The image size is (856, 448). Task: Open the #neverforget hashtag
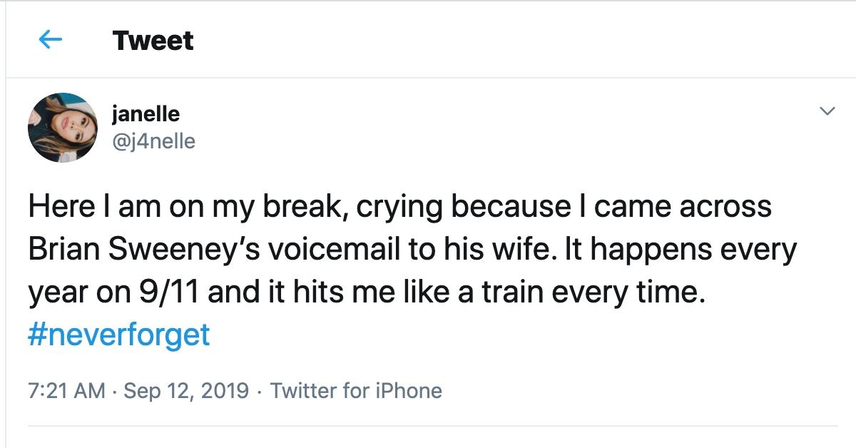[119, 335]
